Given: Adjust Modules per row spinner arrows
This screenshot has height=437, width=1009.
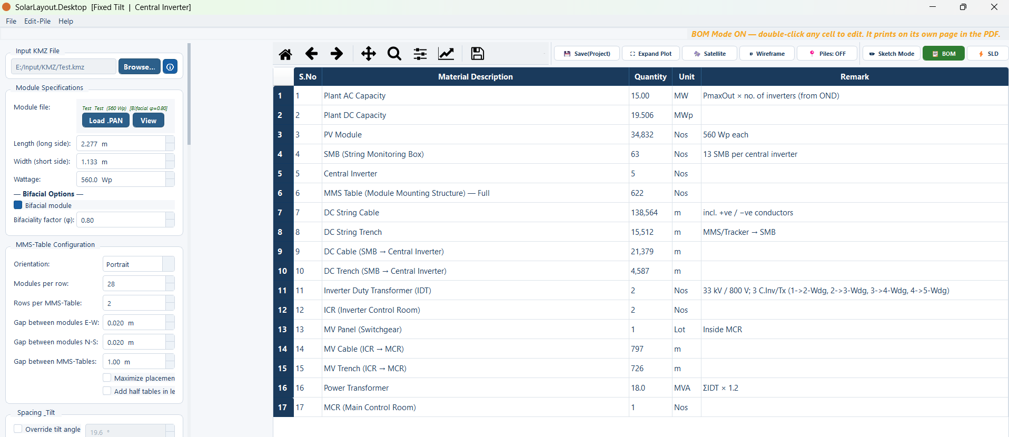Looking at the screenshot, I should (170, 283).
